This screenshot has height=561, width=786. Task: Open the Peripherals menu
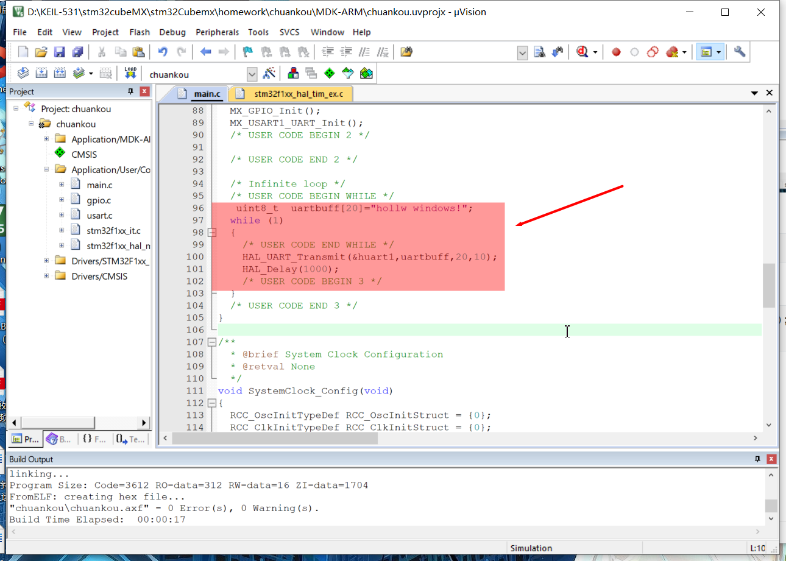218,32
